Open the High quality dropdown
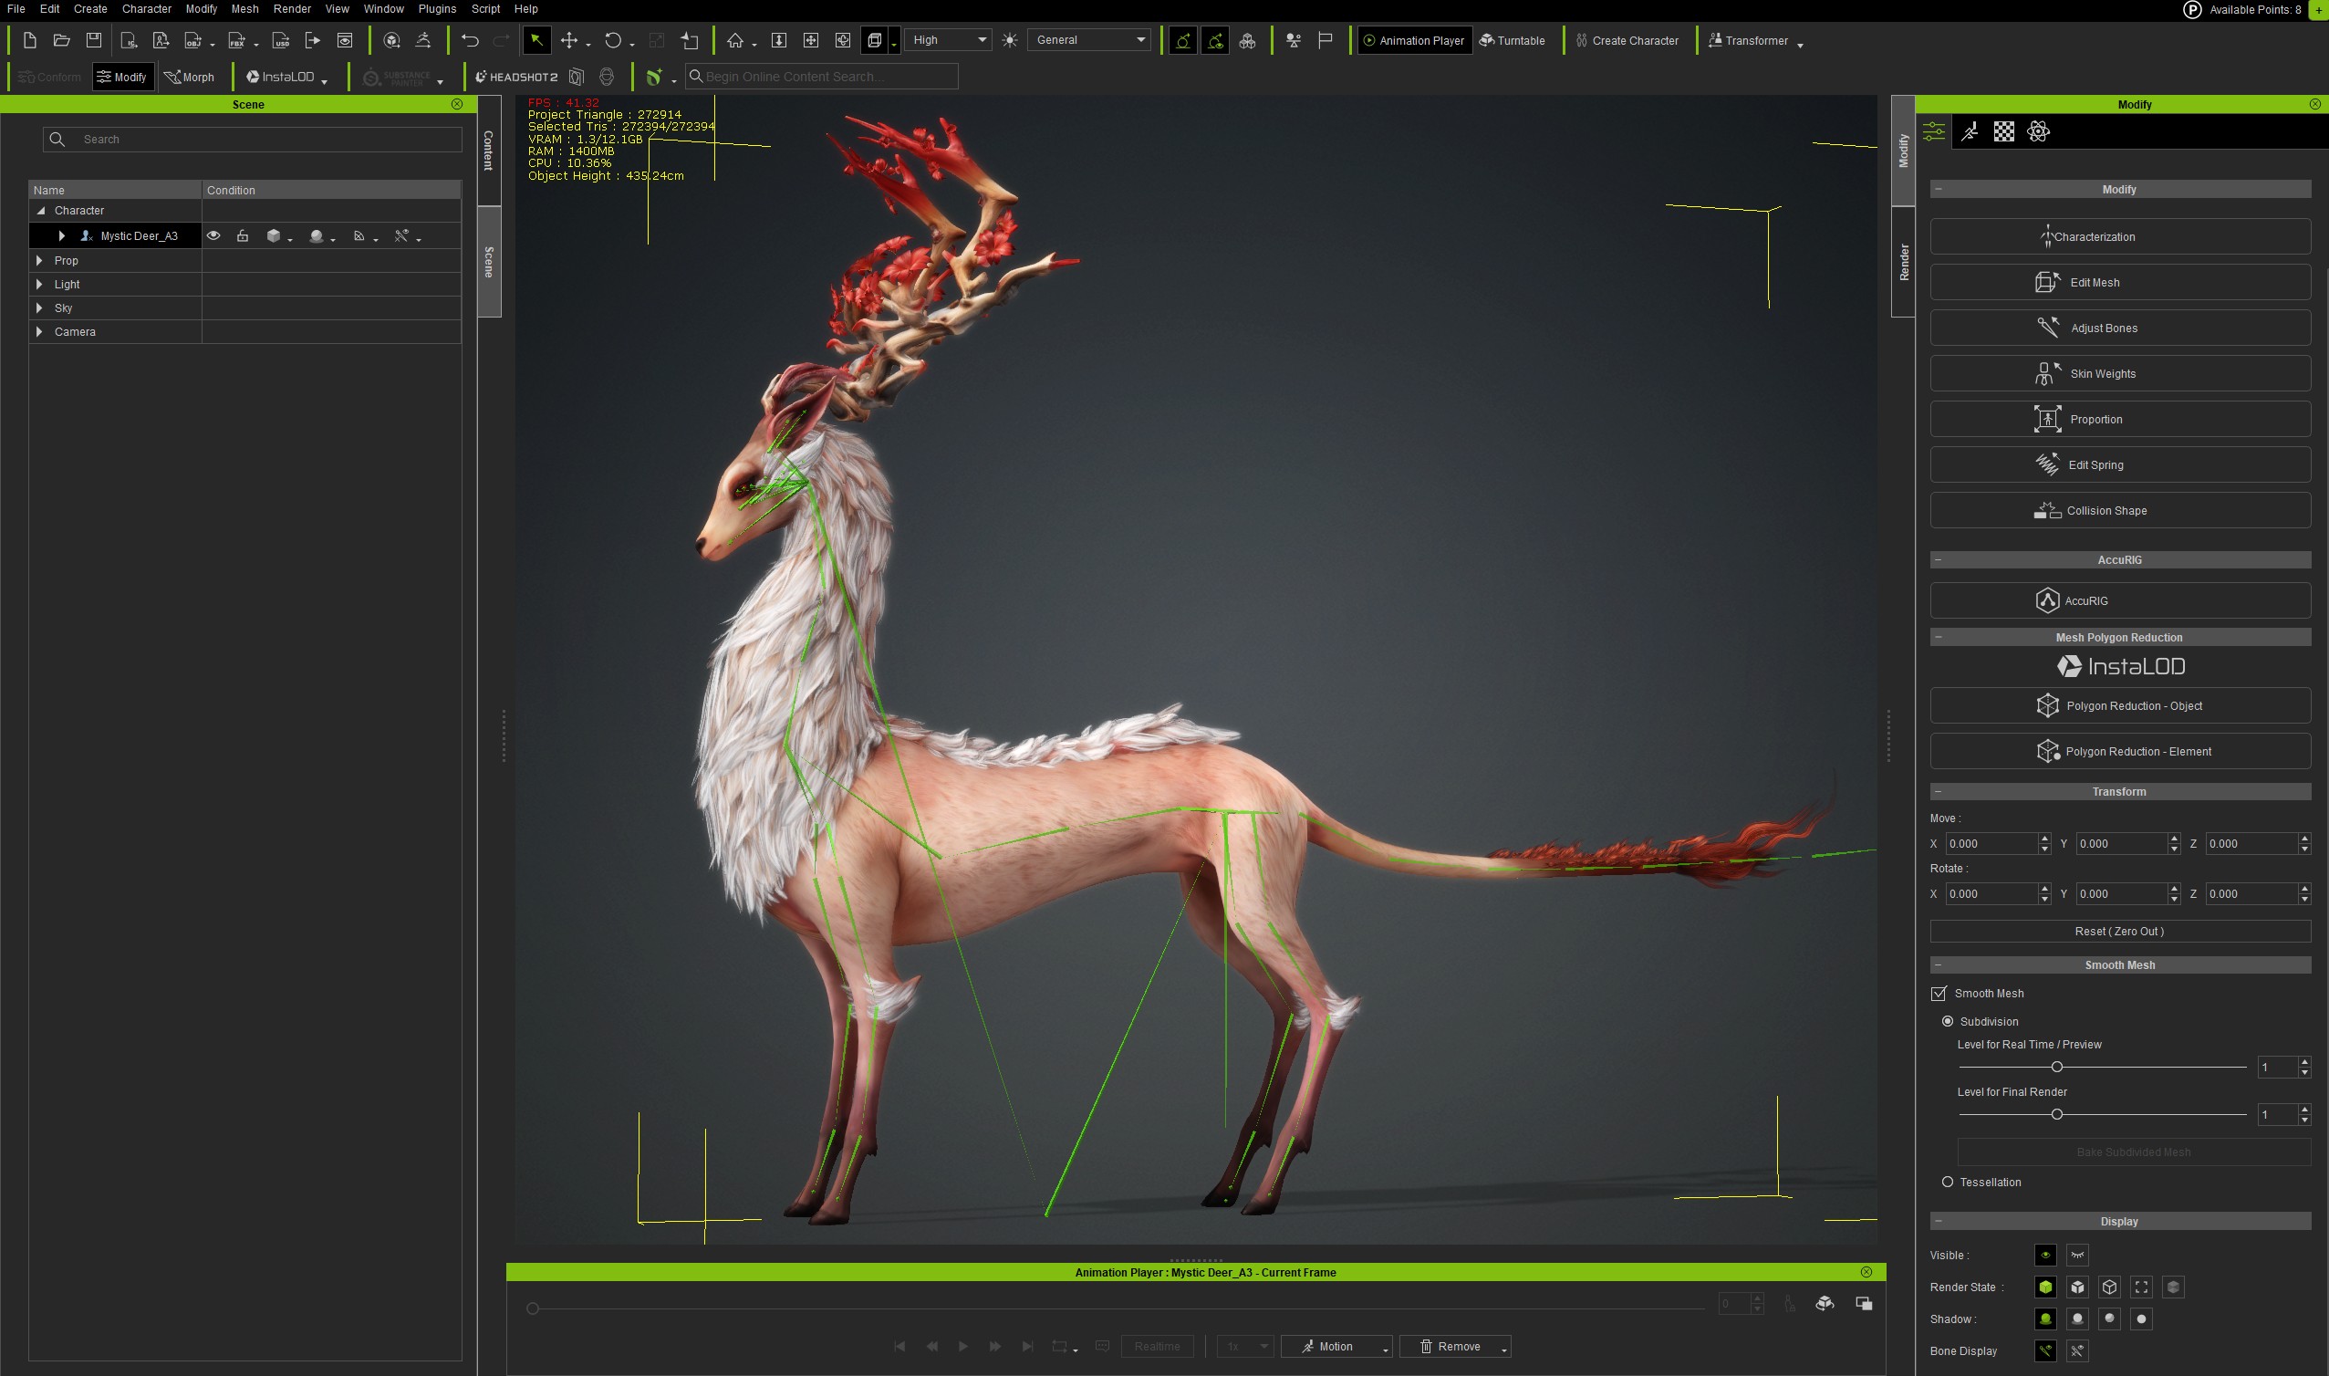This screenshot has width=2329, height=1376. tap(948, 40)
